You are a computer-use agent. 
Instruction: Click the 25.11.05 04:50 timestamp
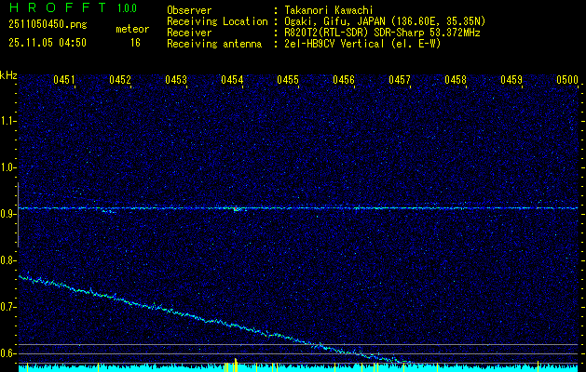click(x=47, y=43)
